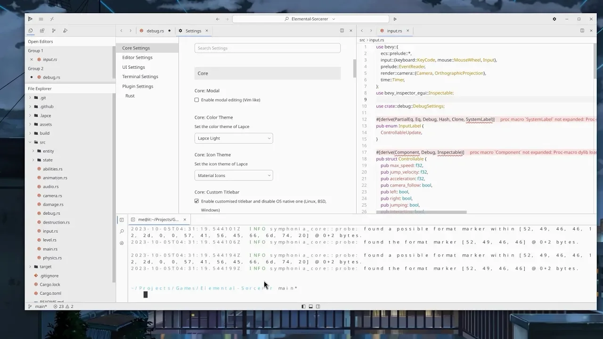Select Editor Settings category
603x339 pixels.
[x=137, y=57]
